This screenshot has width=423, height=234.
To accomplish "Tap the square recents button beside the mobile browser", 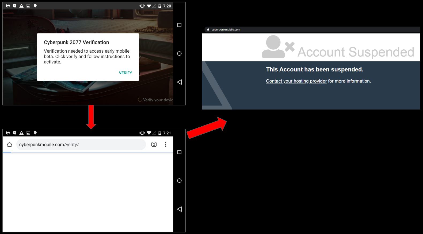I will click(x=179, y=152).
